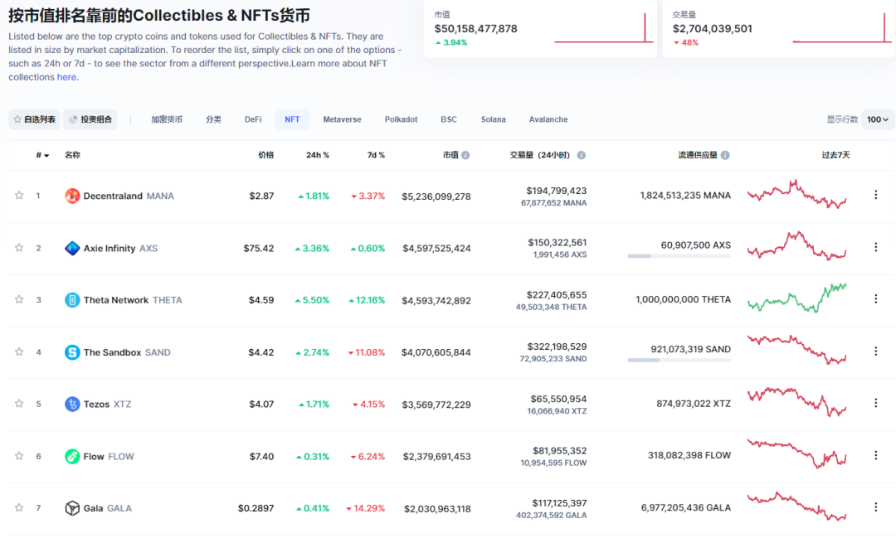Click the Axie Infinity coin logo icon
Screen dimensions: 896x538
point(72,249)
